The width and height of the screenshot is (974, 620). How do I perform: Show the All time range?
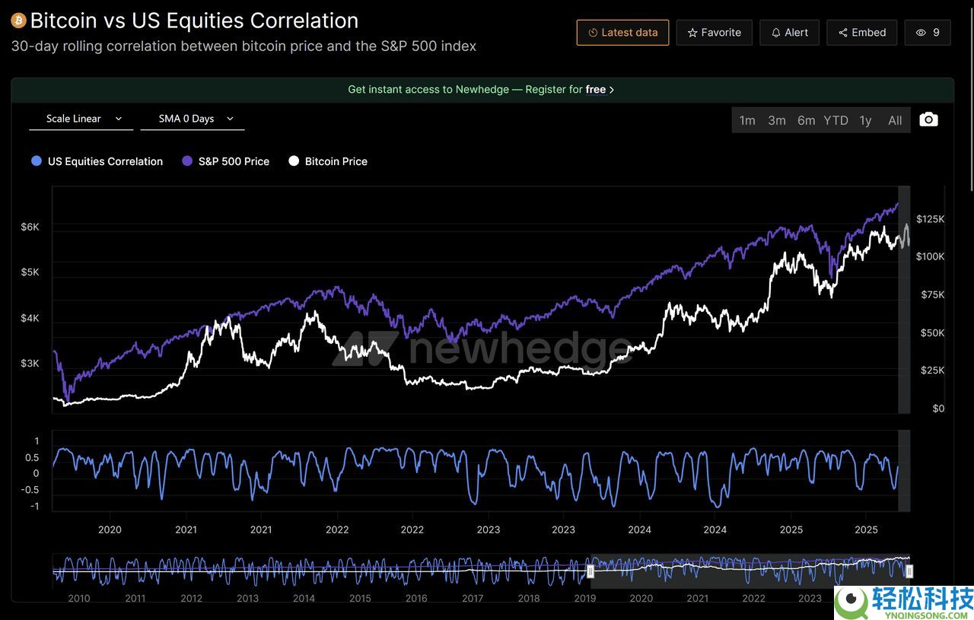click(x=895, y=120)
